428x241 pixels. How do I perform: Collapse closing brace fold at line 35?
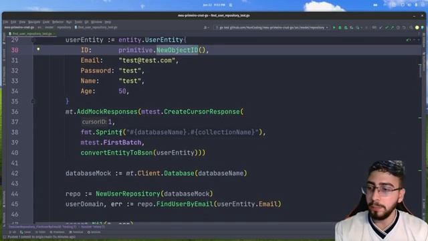pyautogui.click(x=33, y=101)
